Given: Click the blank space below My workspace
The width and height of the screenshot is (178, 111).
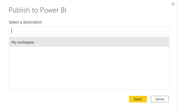Looking at the screenshot, I should [x=89, y=68].
